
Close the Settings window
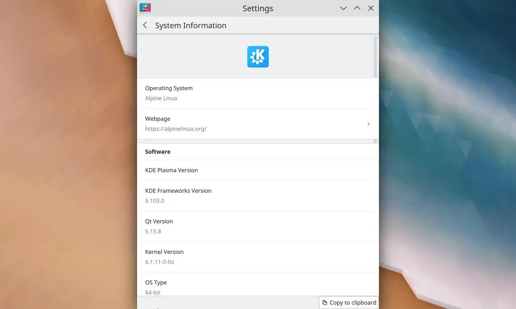(371, 8)
